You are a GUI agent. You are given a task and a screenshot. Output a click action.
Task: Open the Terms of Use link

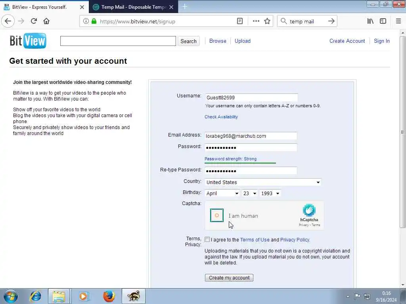[x=255, y=239]
